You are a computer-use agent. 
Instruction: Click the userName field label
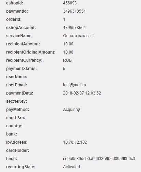tap(17, 77)
